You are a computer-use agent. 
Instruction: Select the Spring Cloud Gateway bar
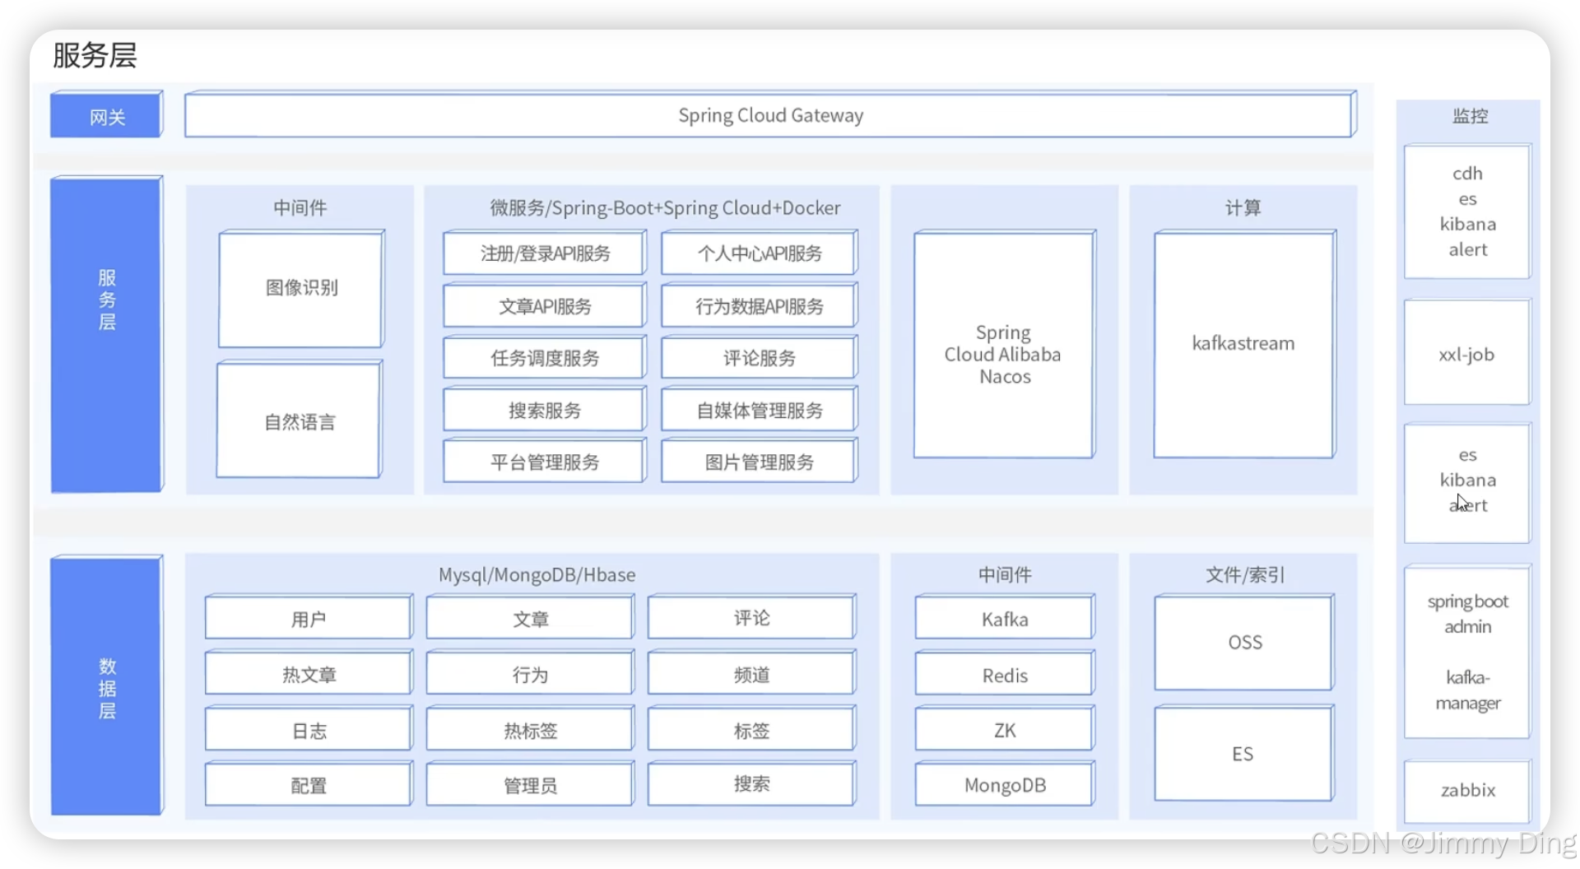coord(770,114)
